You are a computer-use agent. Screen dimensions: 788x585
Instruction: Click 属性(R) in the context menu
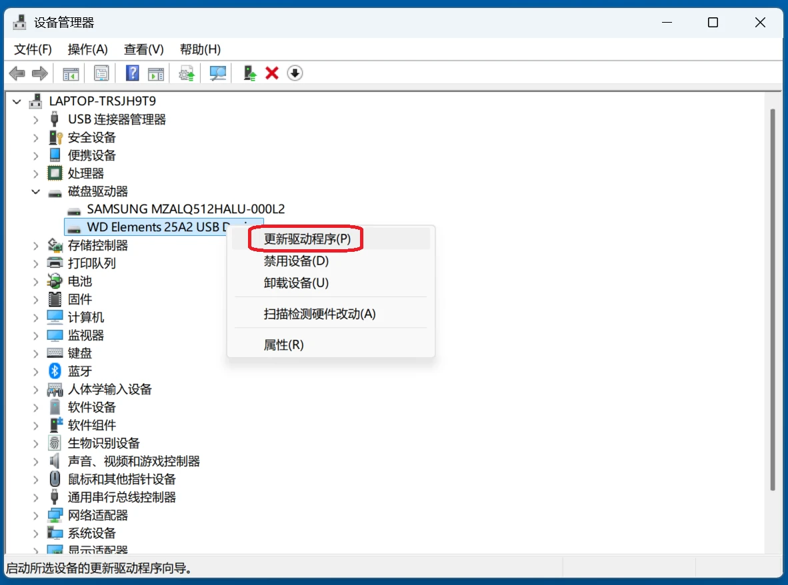pyautogui.click(x=284, y=345)
